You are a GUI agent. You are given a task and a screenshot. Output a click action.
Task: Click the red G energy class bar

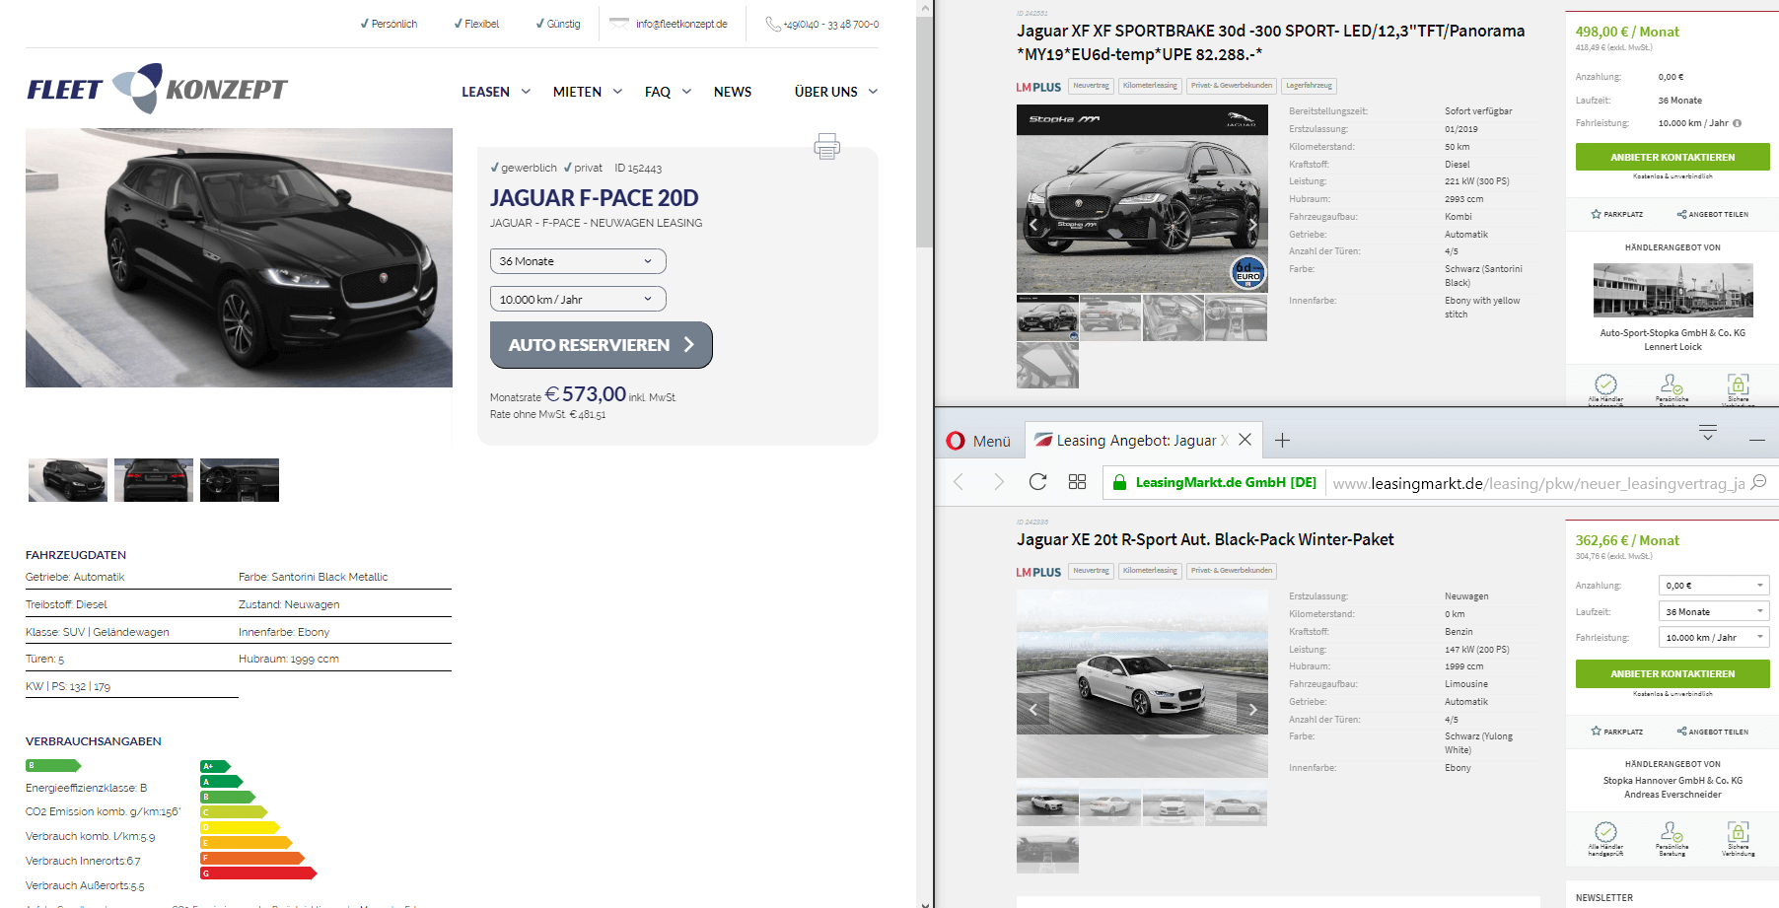(x=258, y=873)
